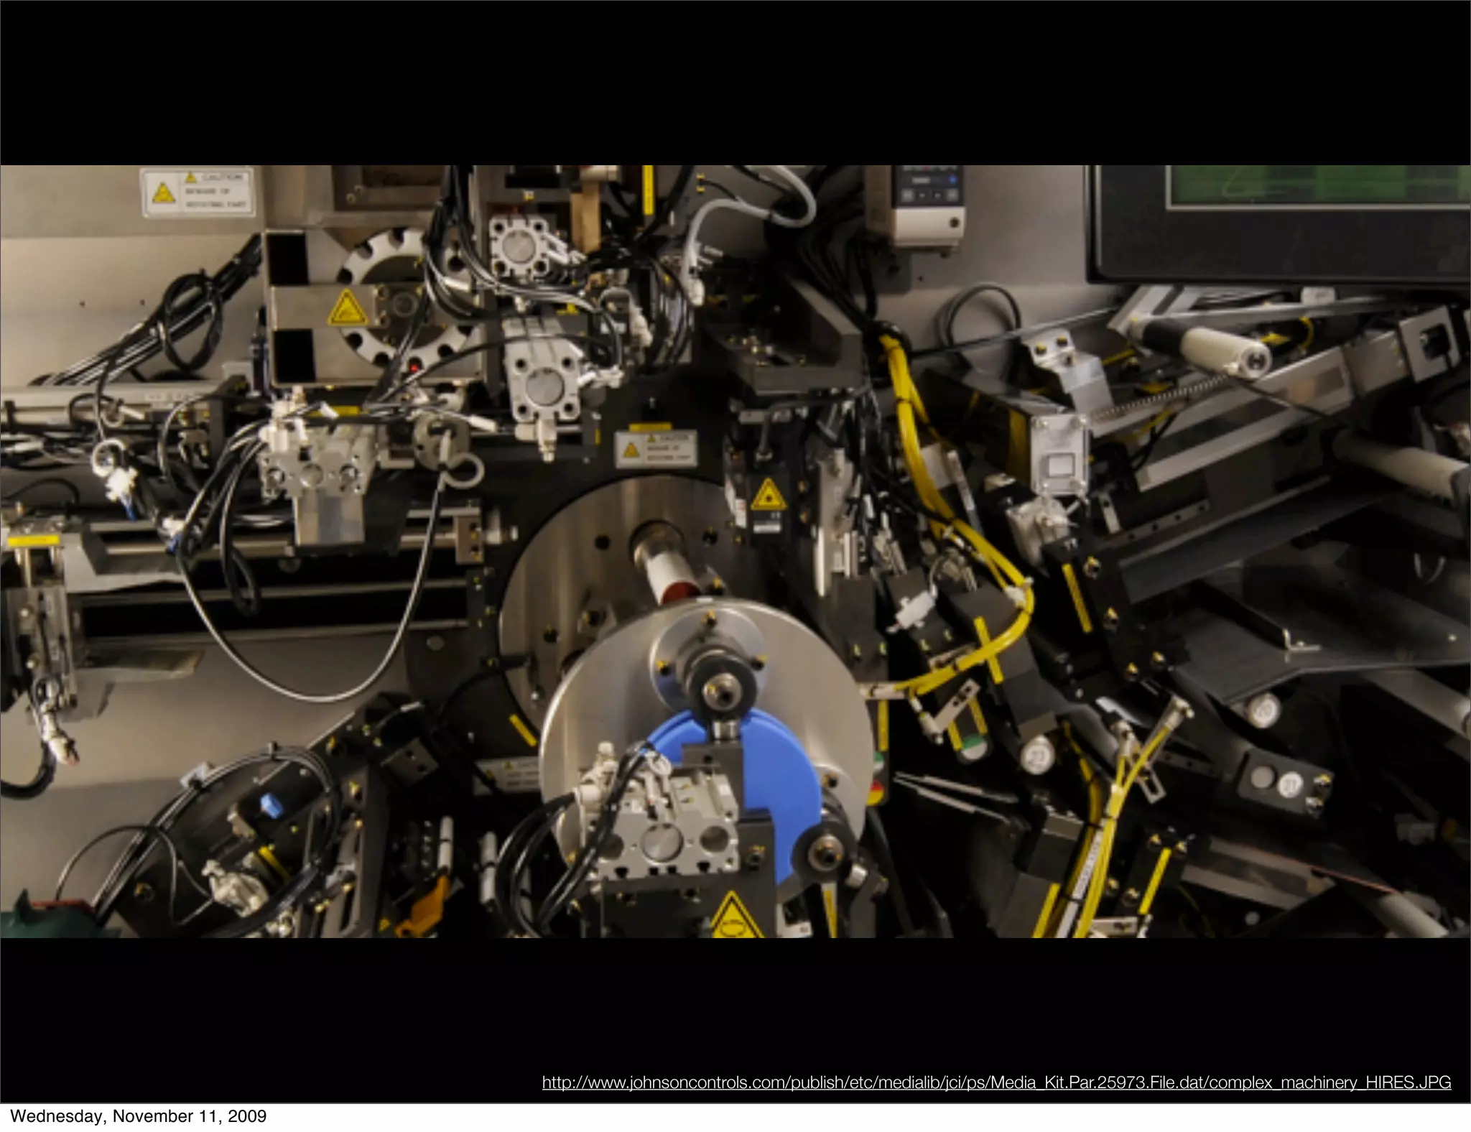Click the Wednesday, November 11, 2009 date text
Viewport: 1471px width, 1132px height.
tap(138, 1116)
